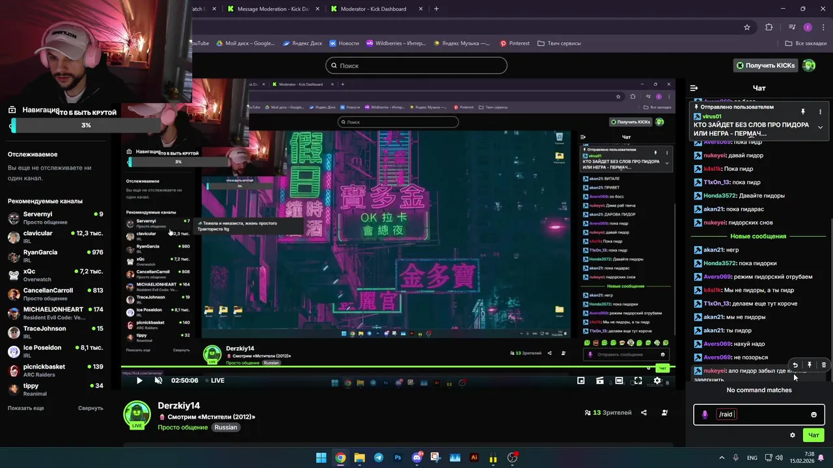Open the Новости bookmark
This screenshot has height=468, width=833.
[344, 44]
